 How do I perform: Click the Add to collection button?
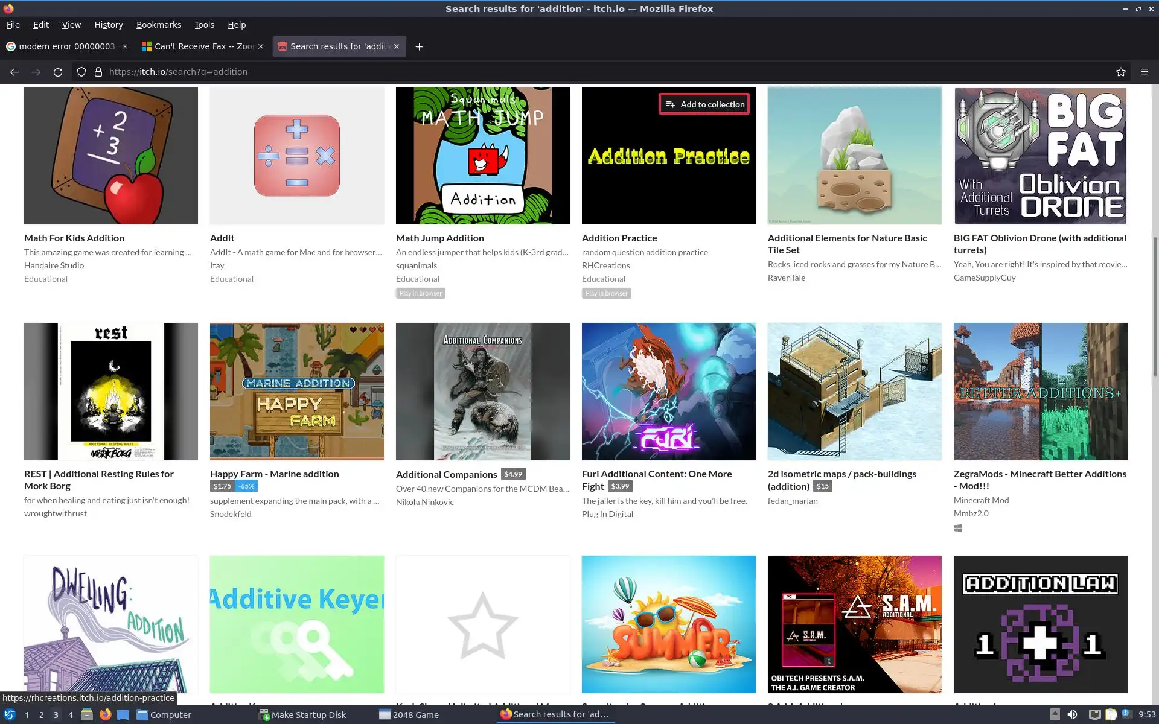coord(704,104)
